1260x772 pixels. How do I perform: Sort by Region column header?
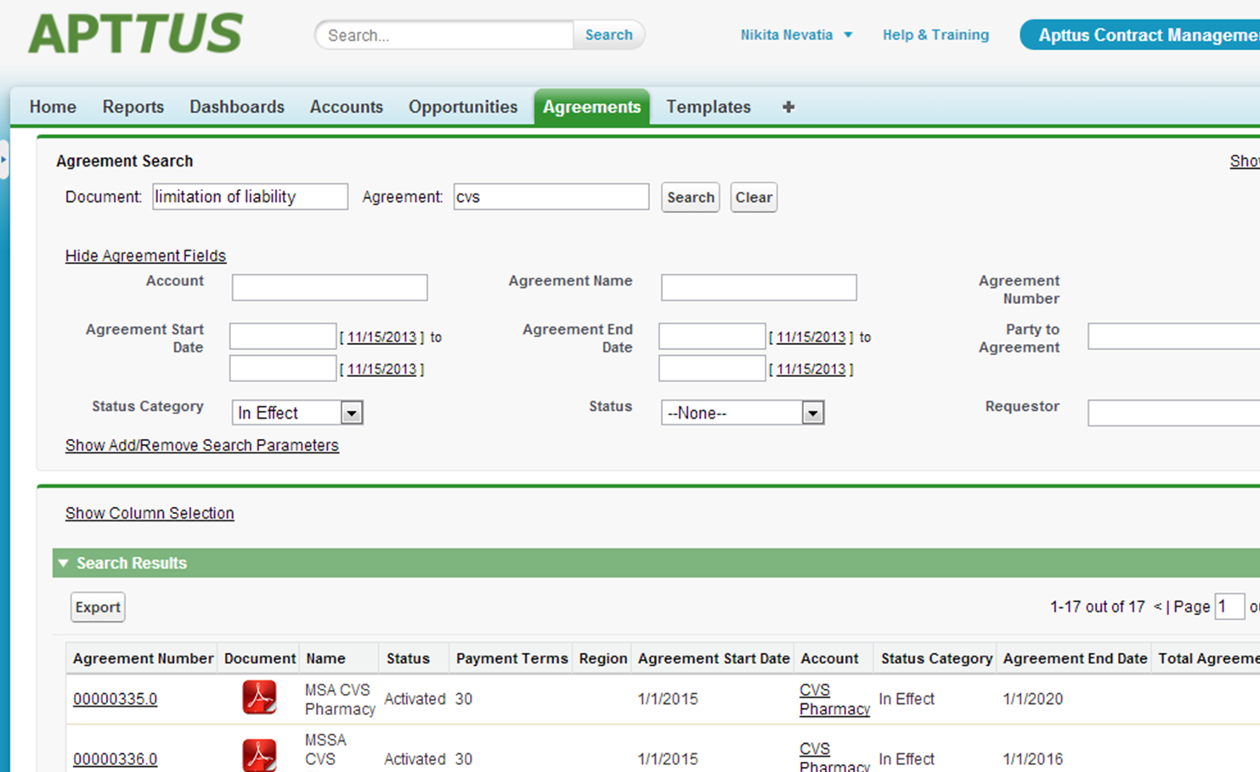click(x=603, y=658)
